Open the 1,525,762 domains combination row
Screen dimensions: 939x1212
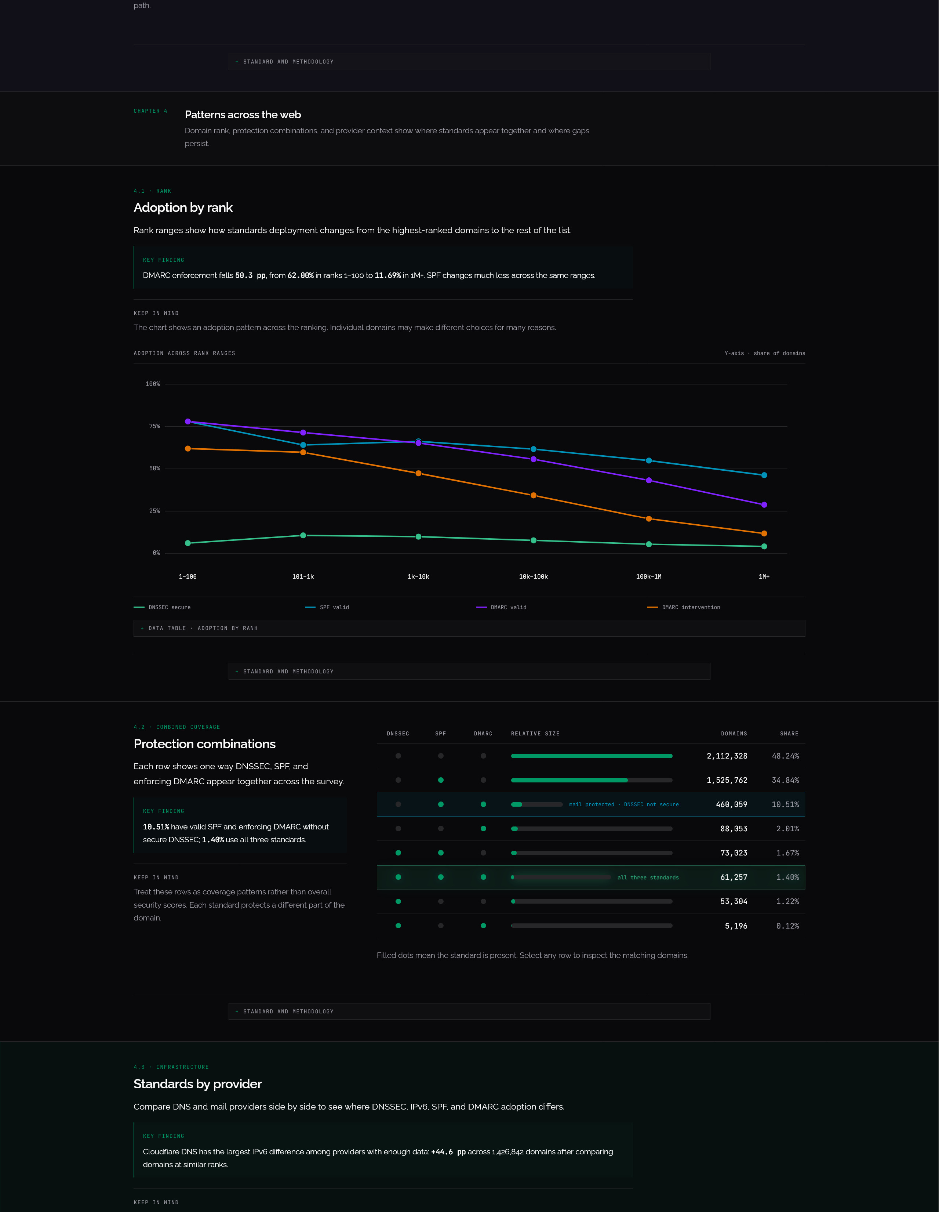coord(591,780)
